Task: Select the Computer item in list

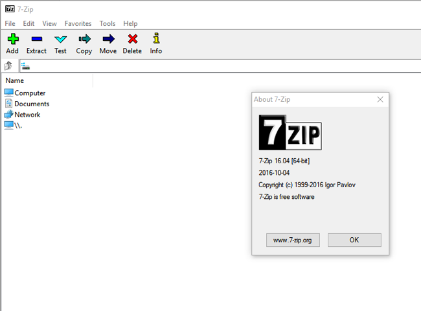Action: [x=30, y=93]
